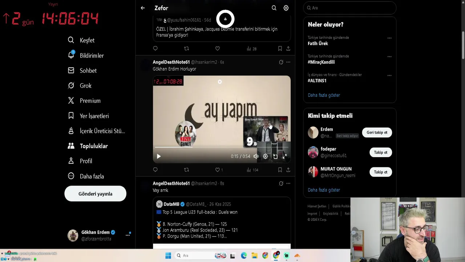View analytics showing 28 views
Viewport: 465px width, 262px height.
(x=251, y=48)
